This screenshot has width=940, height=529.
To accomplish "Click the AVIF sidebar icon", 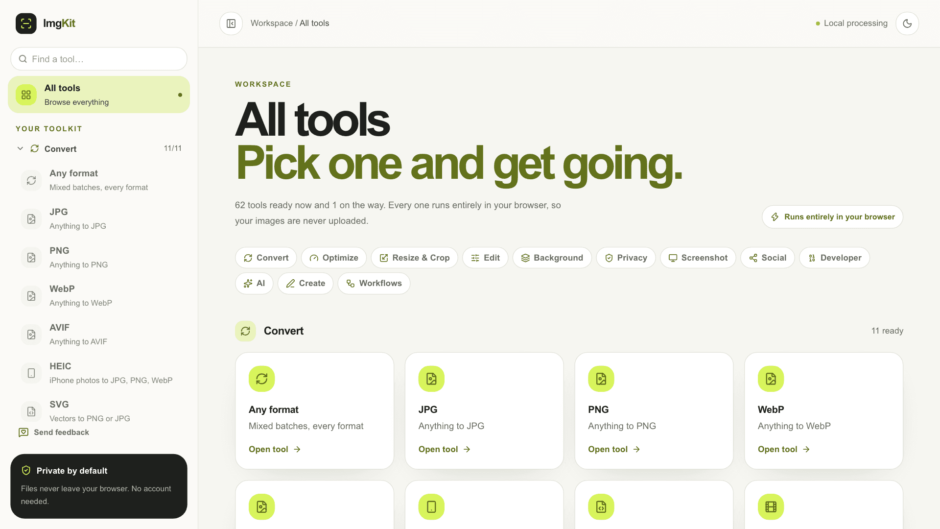I will coord(31,335).
